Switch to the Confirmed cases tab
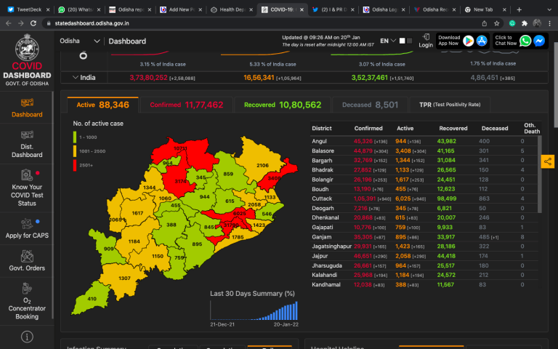Viewport: 558px width, 349px height. (x=186, y=105)
